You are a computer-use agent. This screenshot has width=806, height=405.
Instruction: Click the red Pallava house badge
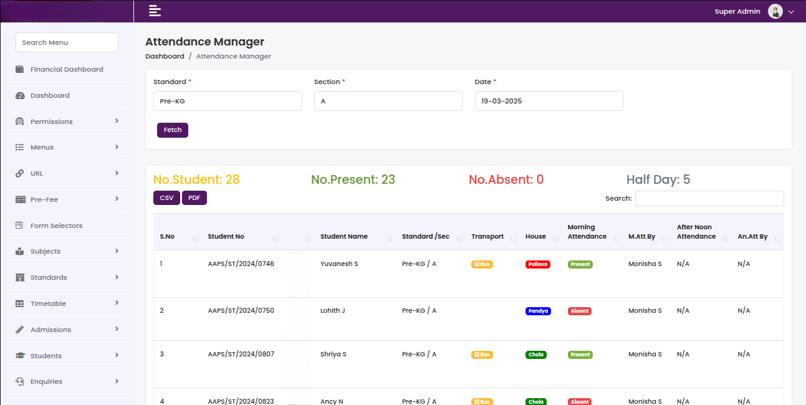coord(538,264)
